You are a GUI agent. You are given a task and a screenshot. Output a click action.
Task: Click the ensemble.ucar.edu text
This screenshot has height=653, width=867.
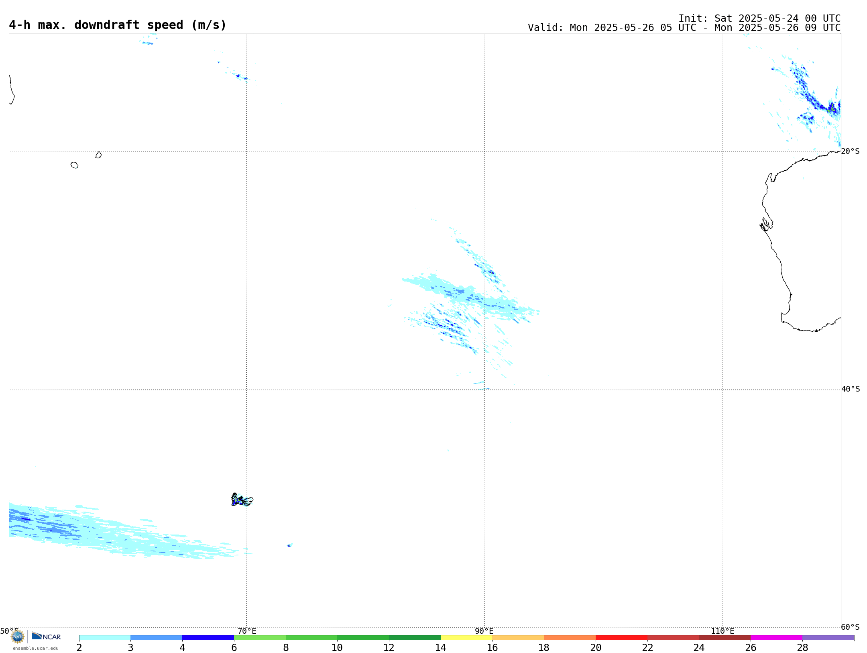click(36, 648)
